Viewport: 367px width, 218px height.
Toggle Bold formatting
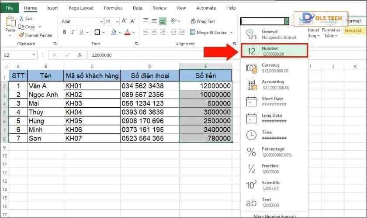pyautogui.click(x=65, y=32)
